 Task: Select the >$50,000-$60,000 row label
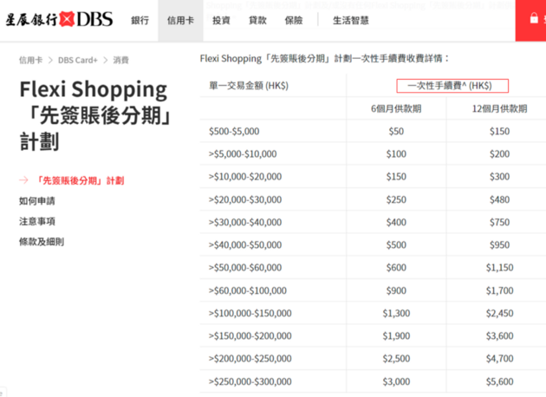(x=245, y=268)
